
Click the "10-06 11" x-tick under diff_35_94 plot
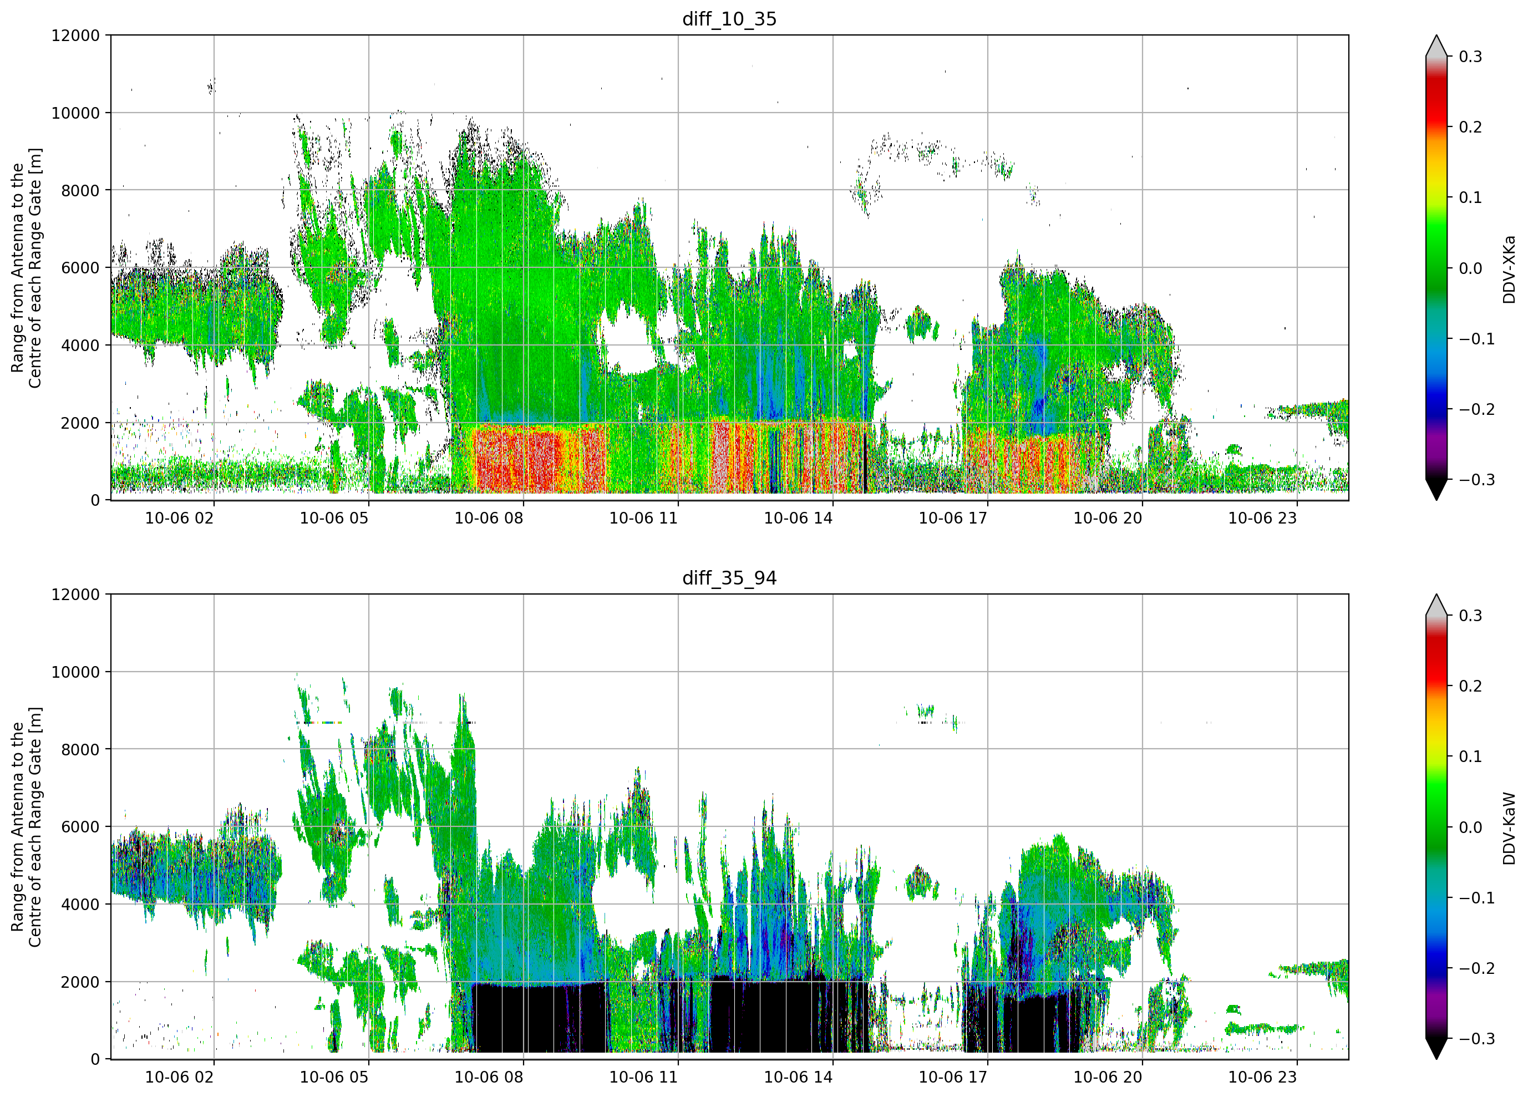643,1077
